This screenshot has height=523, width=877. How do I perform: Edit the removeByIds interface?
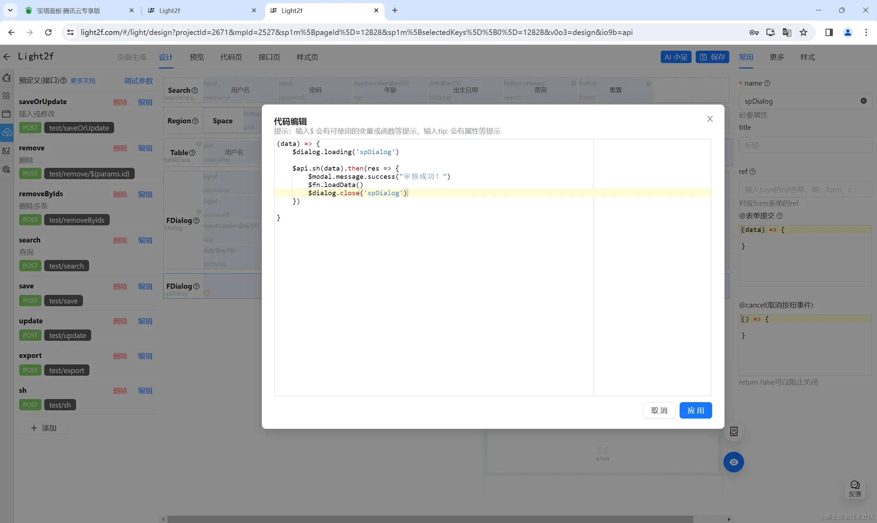(145, 194)
